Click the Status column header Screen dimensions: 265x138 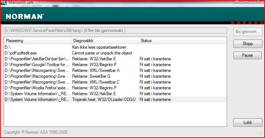click(183, 41)
